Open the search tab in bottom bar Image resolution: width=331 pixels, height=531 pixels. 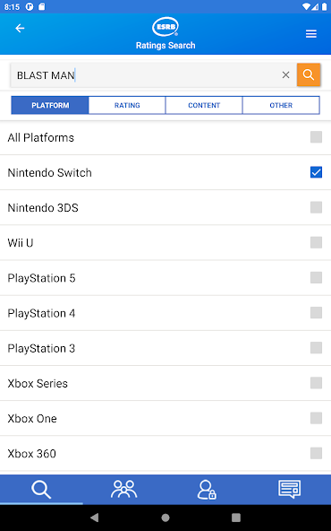click(41, 490)
